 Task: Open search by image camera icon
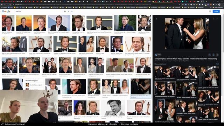coord(65,12)
